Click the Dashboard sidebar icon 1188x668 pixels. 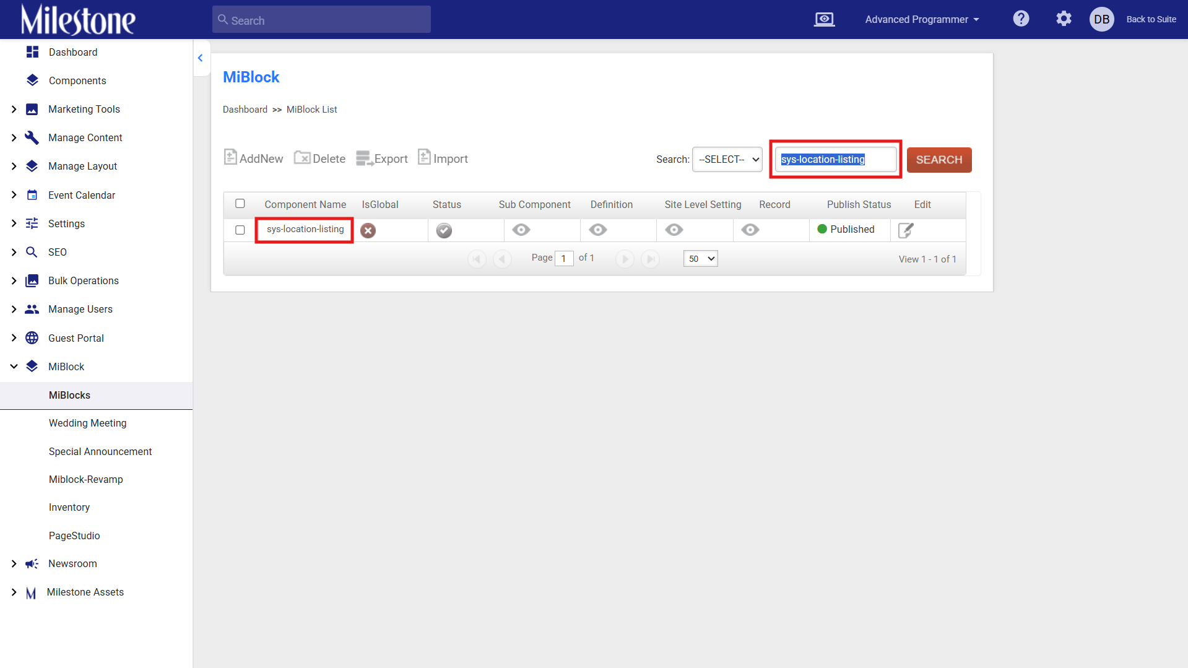(33, 52)
